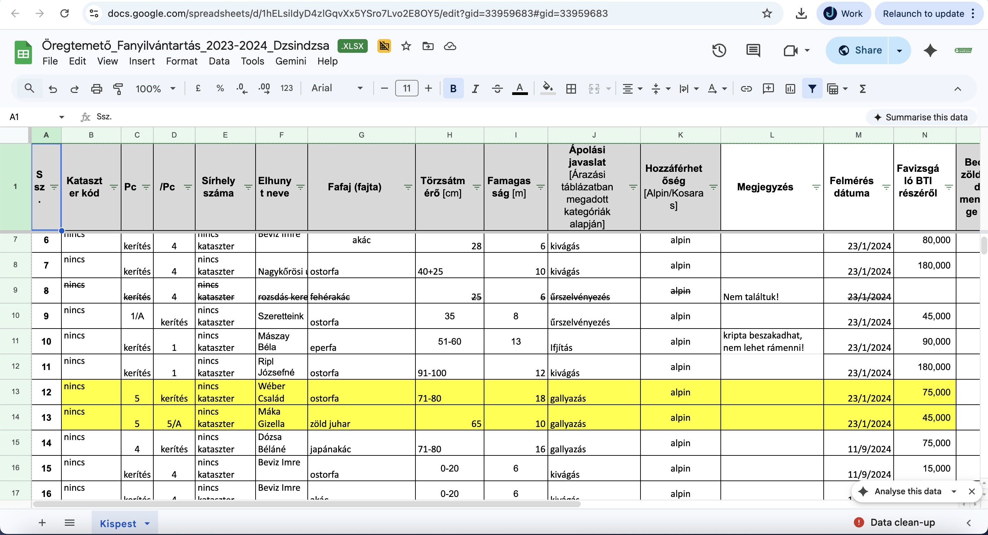This screenshot has height=535, width=988.
Task: Open the Format menu
Action: click(181, 61)
